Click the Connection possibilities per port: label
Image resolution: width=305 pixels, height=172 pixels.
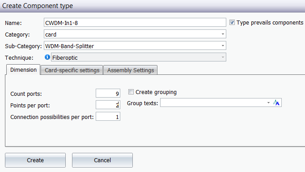52,117
